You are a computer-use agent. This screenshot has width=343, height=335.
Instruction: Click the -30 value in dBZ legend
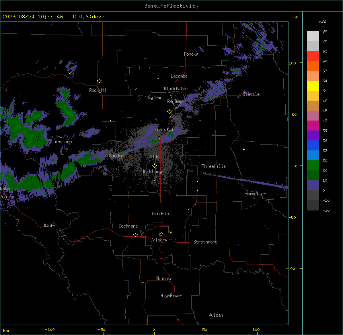[326, 210]
